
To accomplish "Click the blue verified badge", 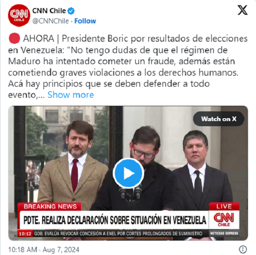I will [71, 11].
